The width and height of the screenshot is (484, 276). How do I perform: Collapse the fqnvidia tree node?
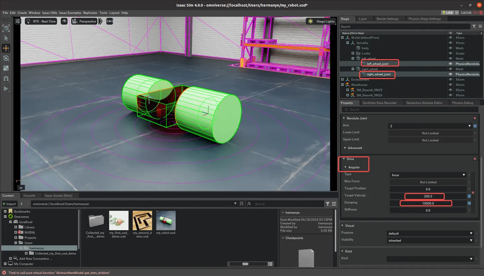[348, 43]
